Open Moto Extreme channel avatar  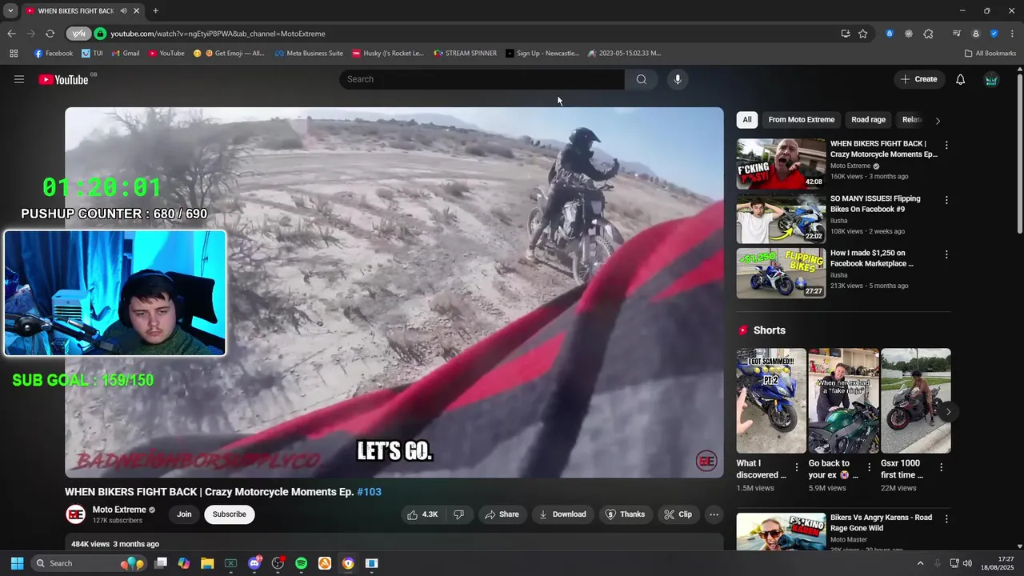point(75,514)
